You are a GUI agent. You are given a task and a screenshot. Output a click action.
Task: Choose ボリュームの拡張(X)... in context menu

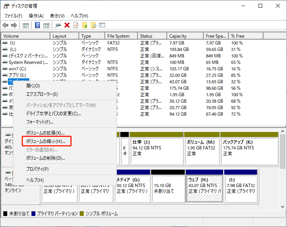pyautogui.click(x=45, y=133)
